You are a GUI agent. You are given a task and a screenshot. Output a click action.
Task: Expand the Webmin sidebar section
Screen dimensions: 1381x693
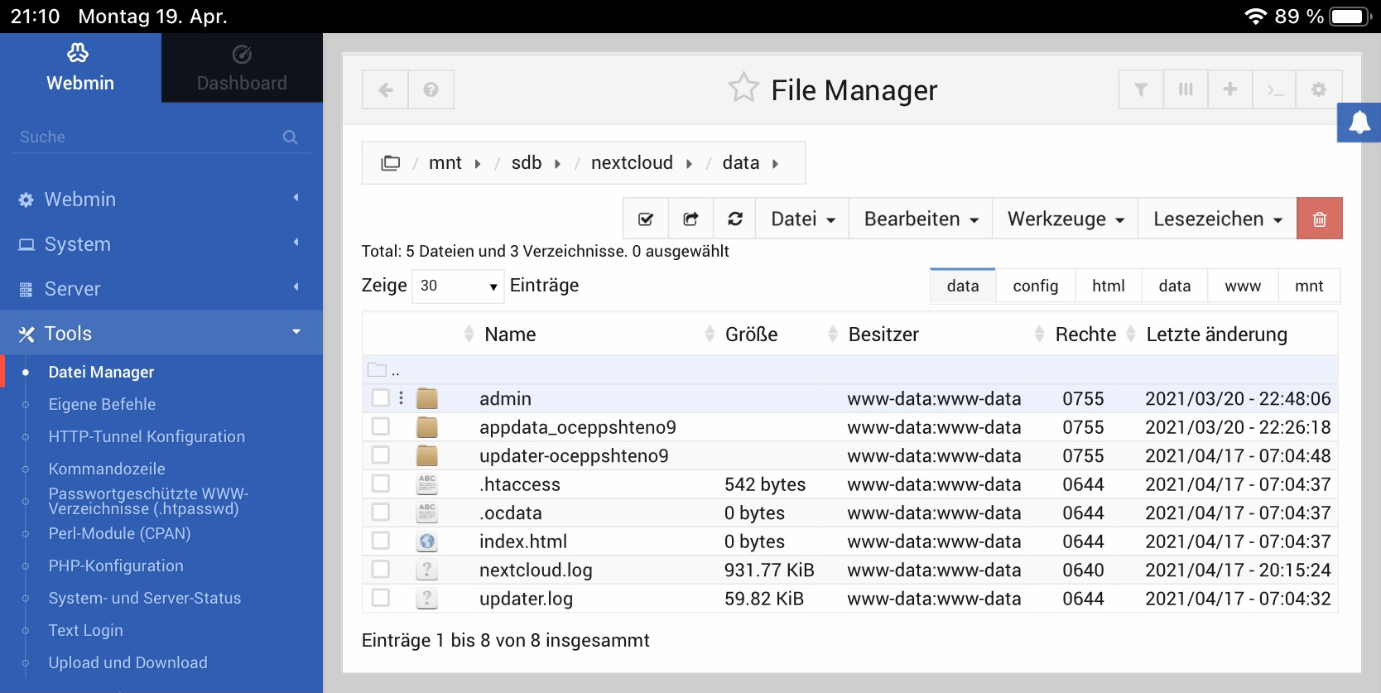[161, 200]
